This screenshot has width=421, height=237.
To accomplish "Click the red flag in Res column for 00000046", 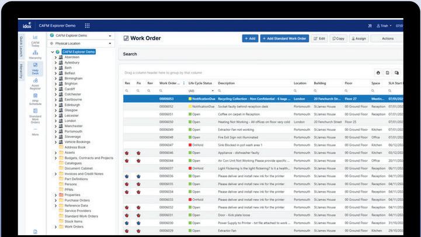I will click(127, 153).
